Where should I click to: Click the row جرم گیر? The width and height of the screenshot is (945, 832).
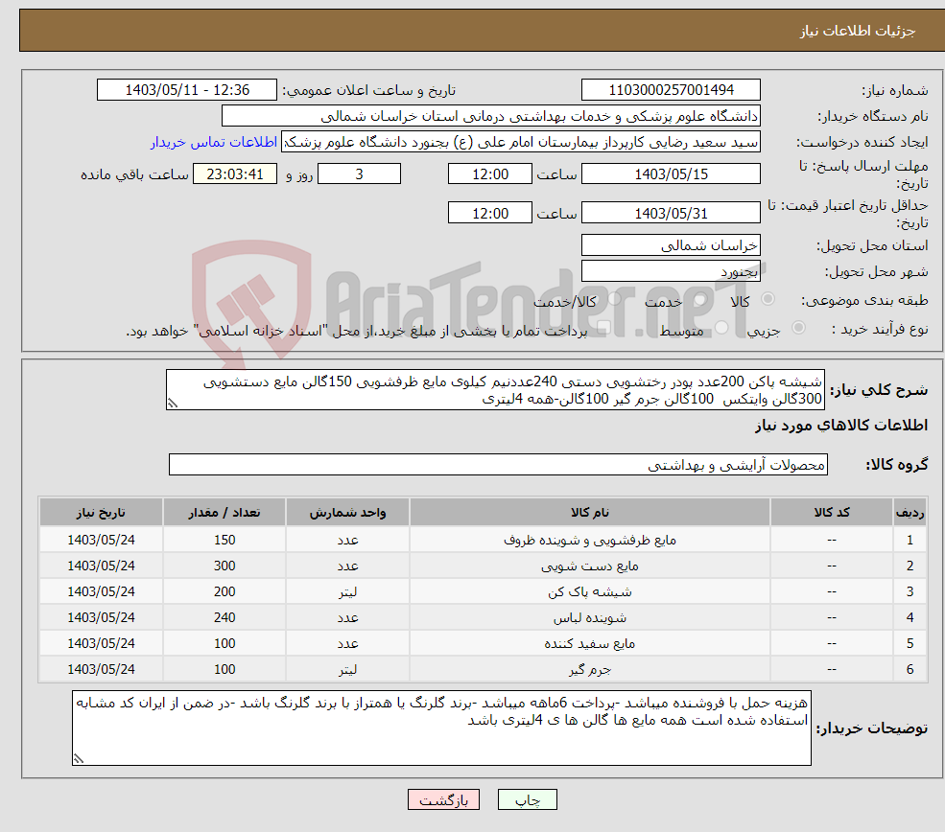(483, 669)
